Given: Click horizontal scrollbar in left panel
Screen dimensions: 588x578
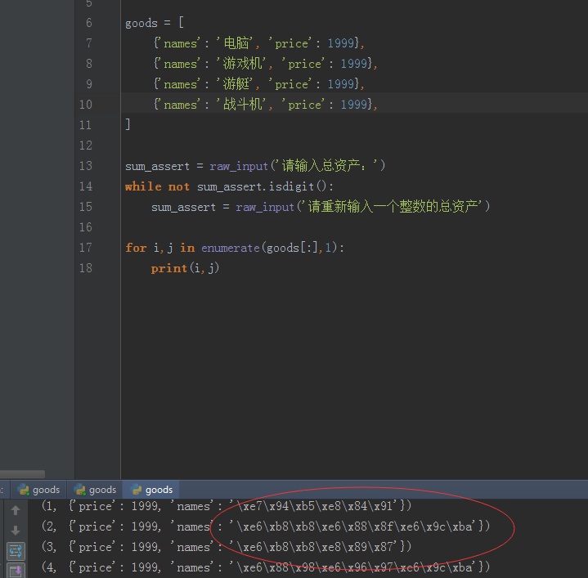Looking at the screenshot, I should [x=23, y=473].
